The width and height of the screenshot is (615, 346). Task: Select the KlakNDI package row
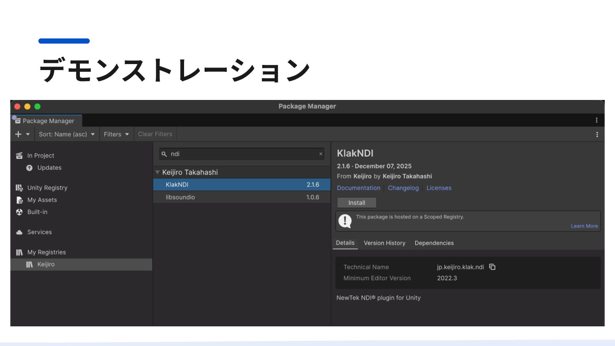tap(242, 185)
